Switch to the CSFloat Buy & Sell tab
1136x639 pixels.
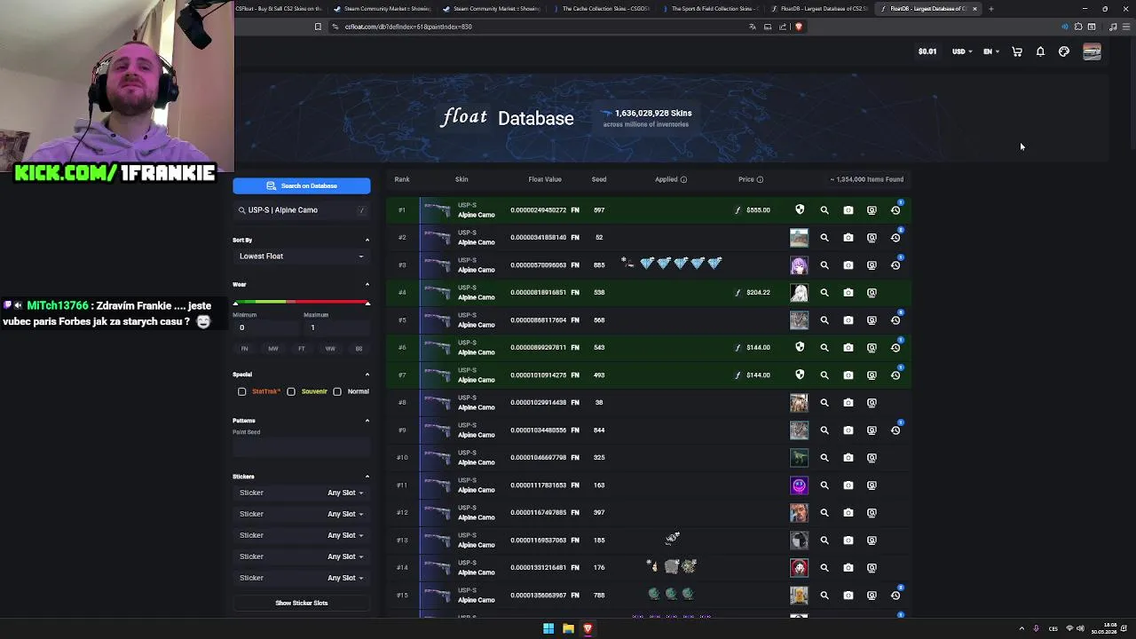pos(278,9)
